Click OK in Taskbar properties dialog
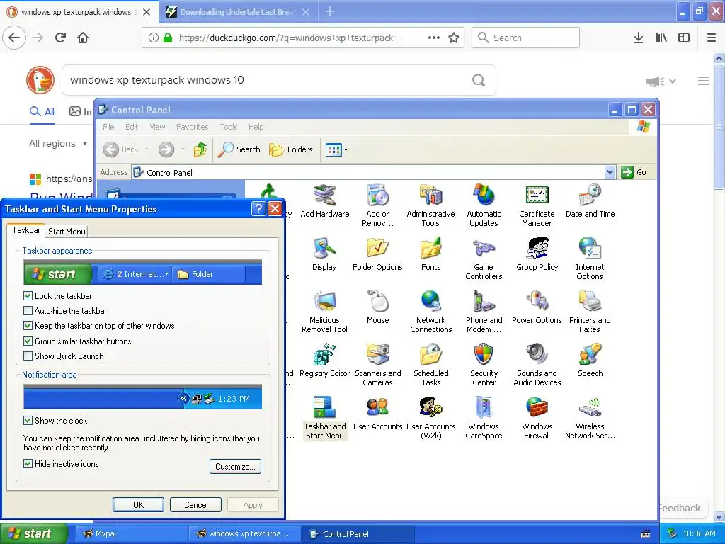 [138, 504]
